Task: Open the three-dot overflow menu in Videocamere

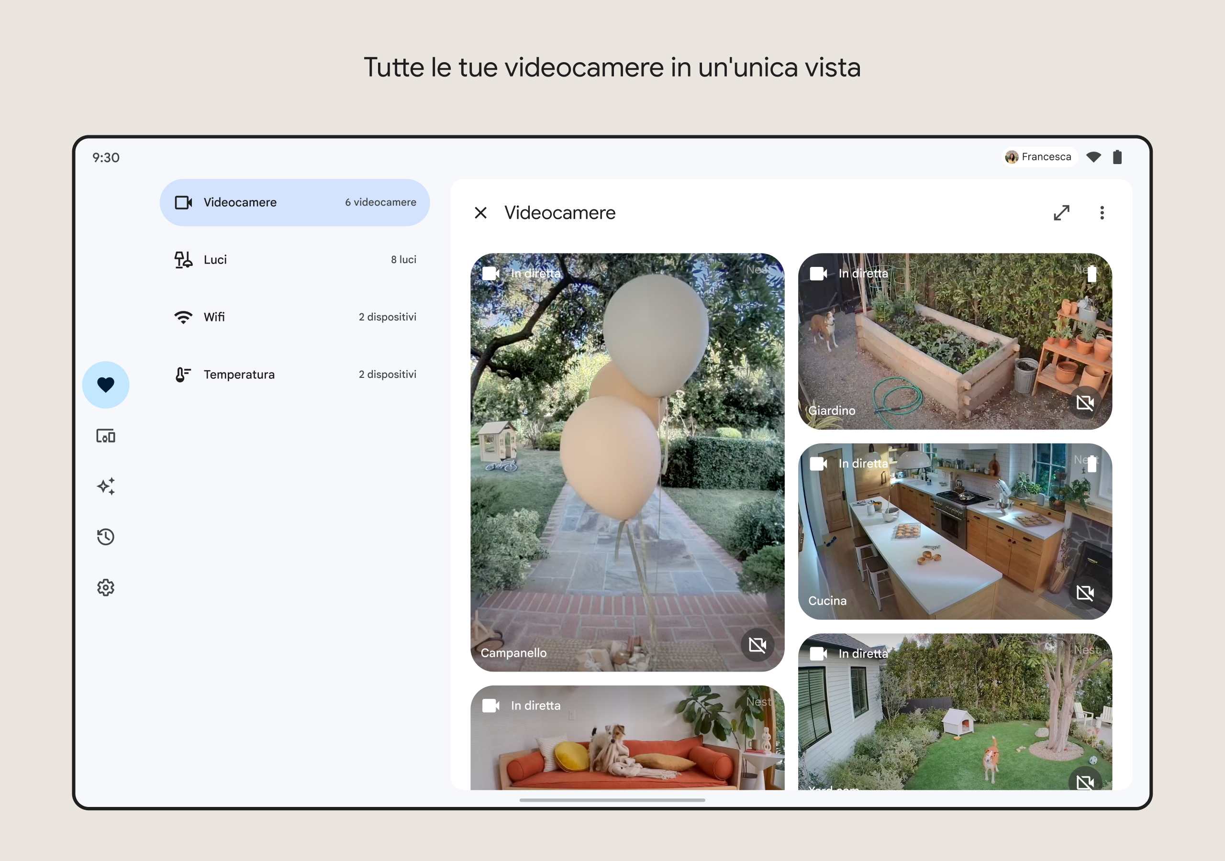Action: pyautogui.click(x=1102, y=213)
